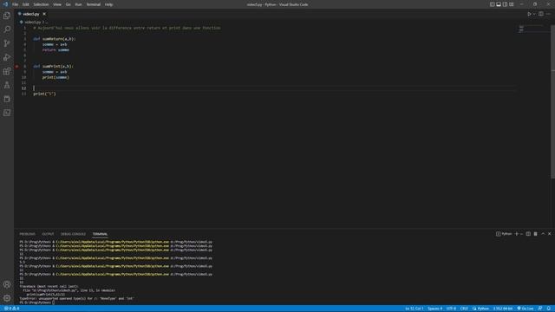Open the feedback icon in status bar
This screenshot has height=312, width=555.
(540, 309)
